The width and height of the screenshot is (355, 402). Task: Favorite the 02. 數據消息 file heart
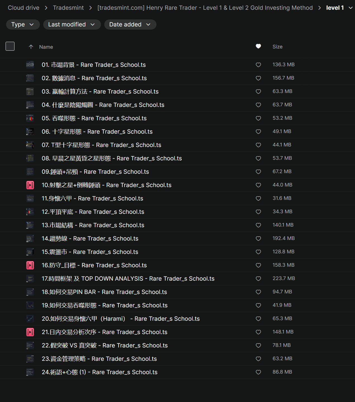258,78
